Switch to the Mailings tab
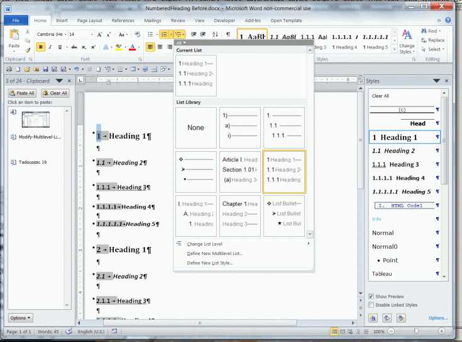This screenshot has height=342, width=462. click(x=153, y=20)
